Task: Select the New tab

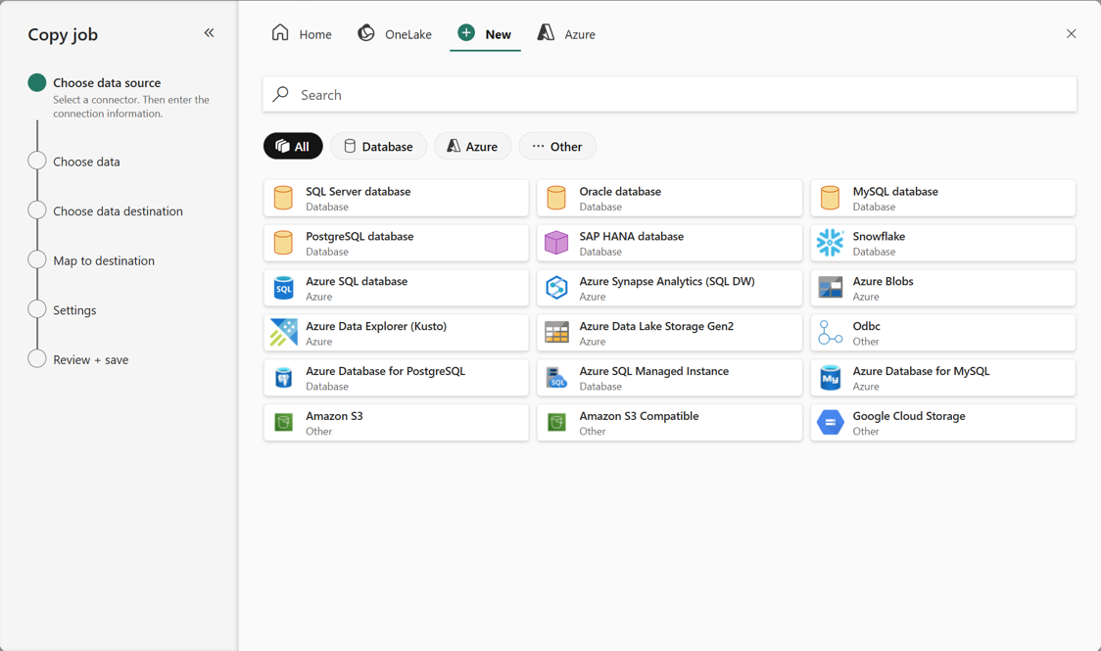Action: [485, 33]
